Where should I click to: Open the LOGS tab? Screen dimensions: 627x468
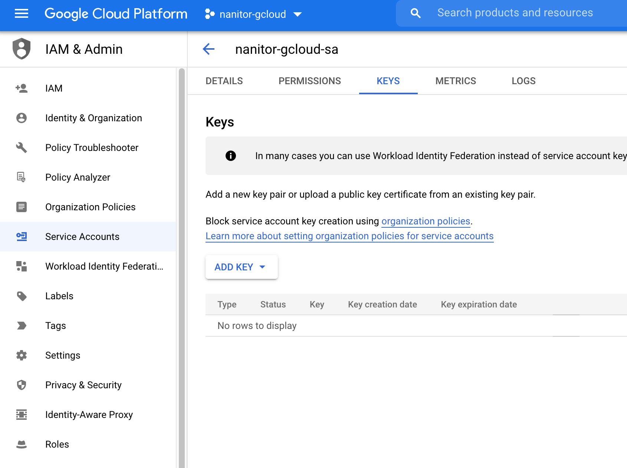pyautogui.click(x=523, y=81)
